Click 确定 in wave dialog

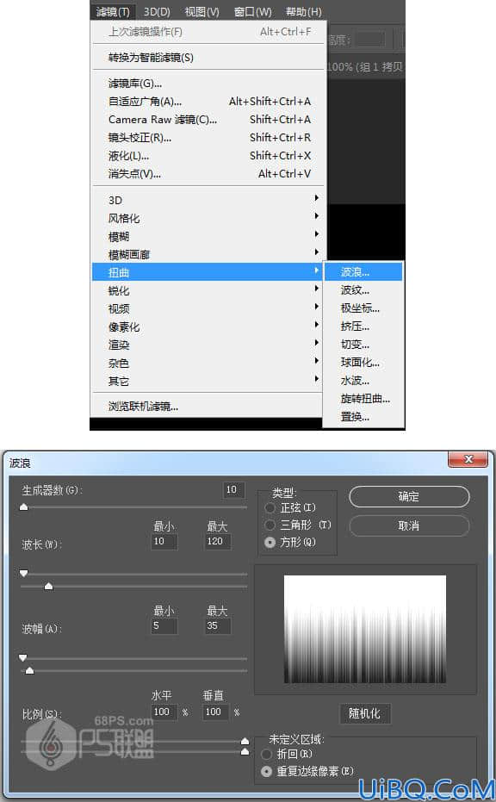408,497
